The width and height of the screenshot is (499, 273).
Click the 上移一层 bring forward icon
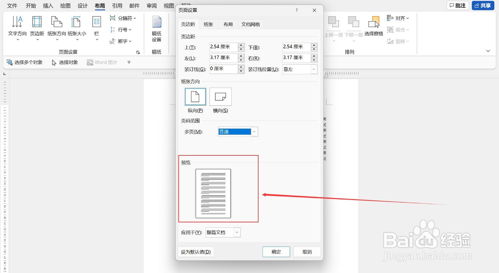pos(333,29)
